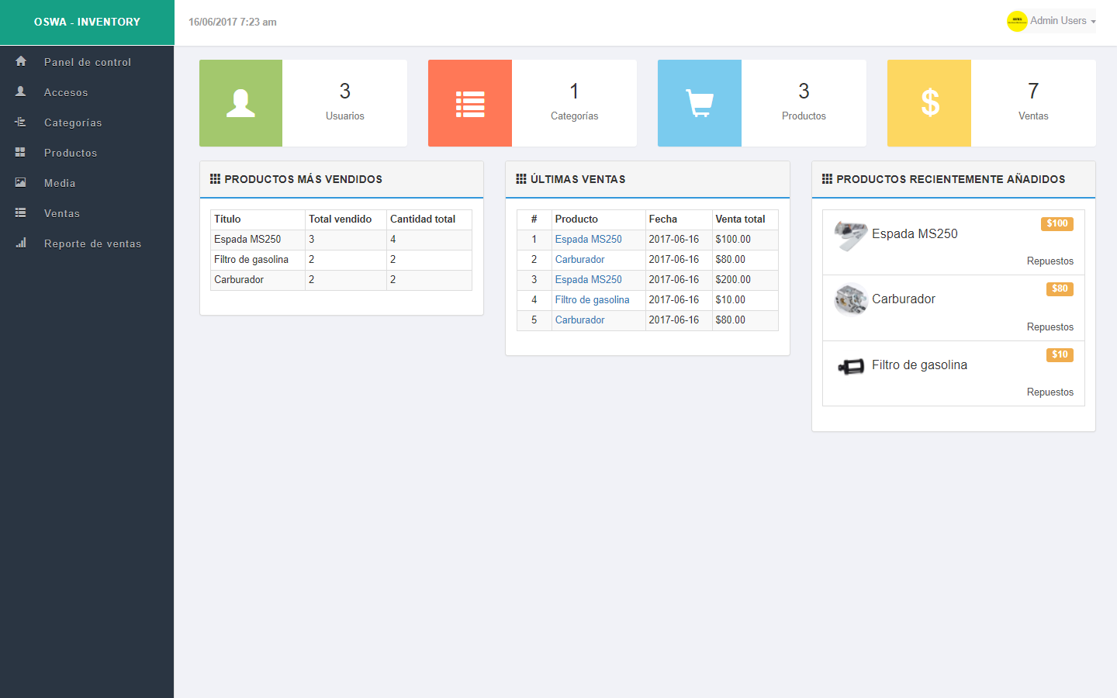The image size is (1117, 698).
Task: Open Reporte de ventas chart icon
Action: click(20, 244)
